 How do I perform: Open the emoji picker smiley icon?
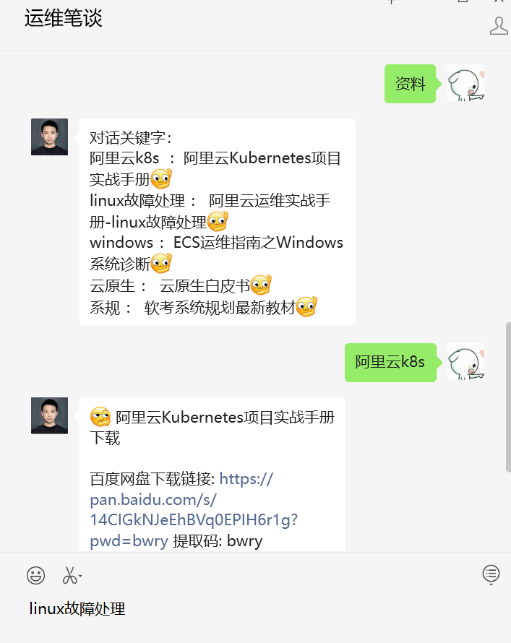coord(35,575)
